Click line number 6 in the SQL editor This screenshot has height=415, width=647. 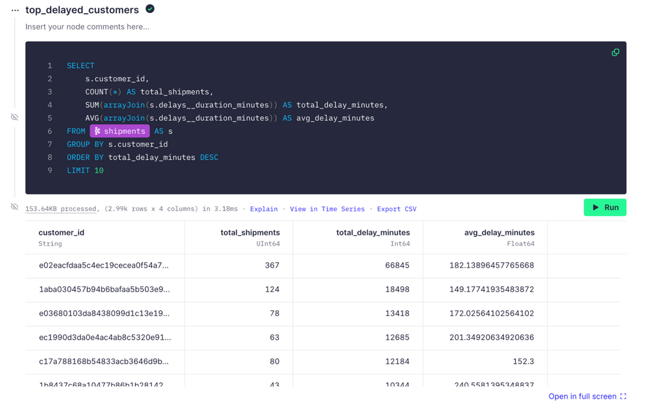click(x=50, y=131)
